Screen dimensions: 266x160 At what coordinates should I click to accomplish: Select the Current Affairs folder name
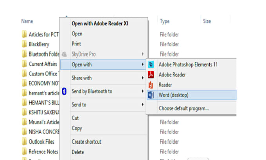tap(43, 64)
